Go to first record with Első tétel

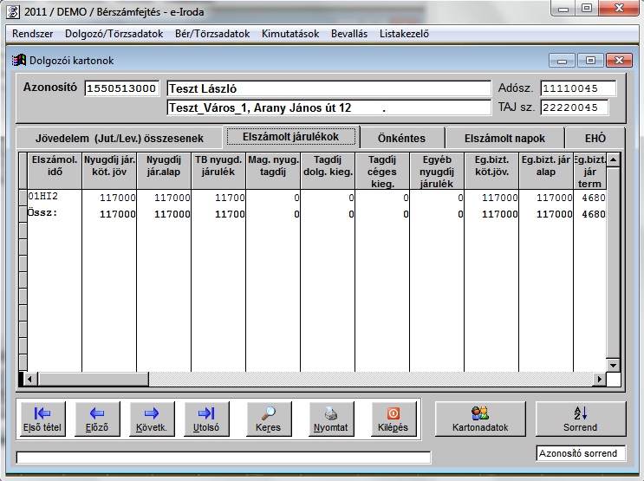(41, 419)
